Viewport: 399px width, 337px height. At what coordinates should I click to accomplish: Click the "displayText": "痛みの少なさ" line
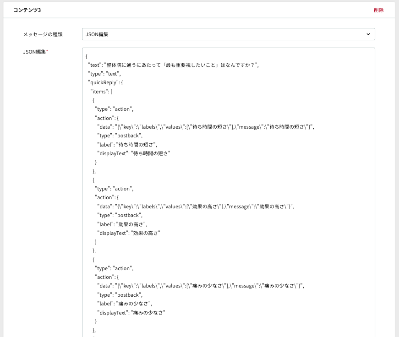[x=131, y=313]
